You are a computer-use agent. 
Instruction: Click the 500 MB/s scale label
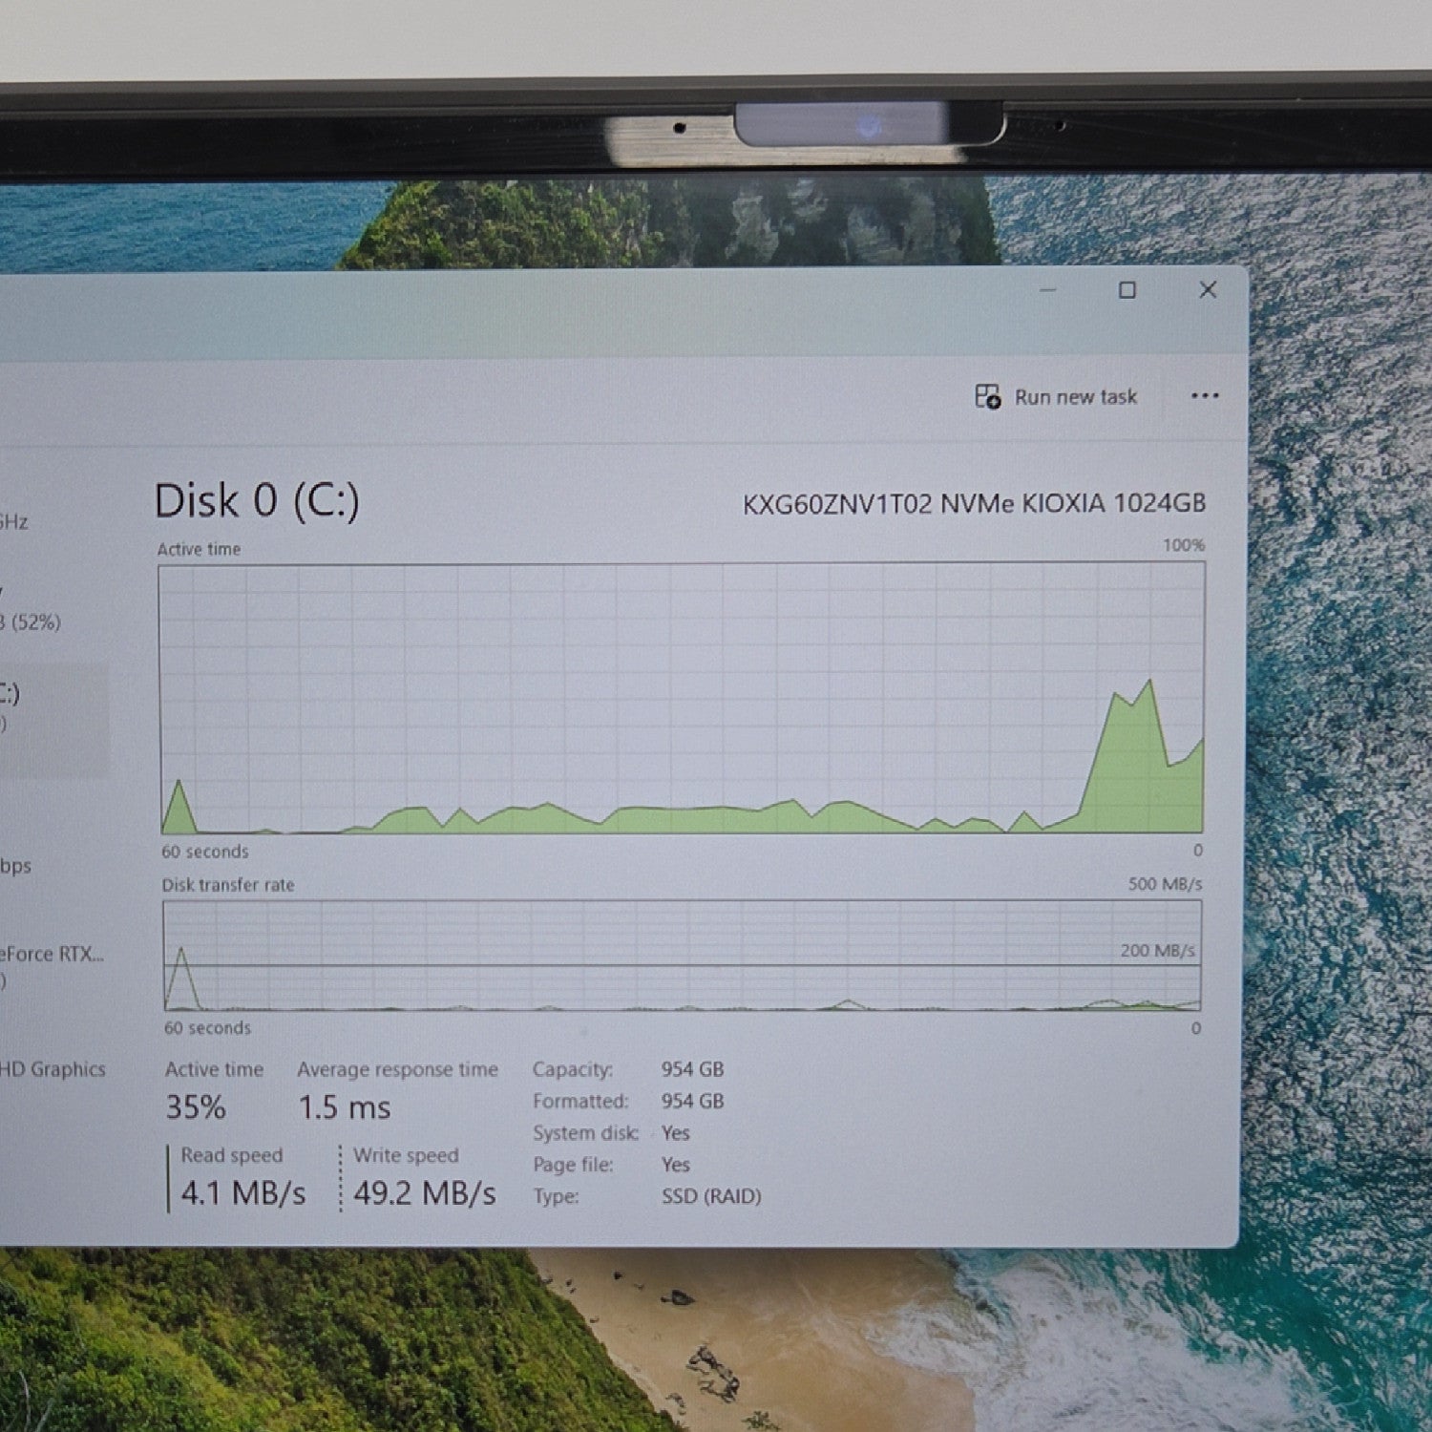tap(1165, 884)
